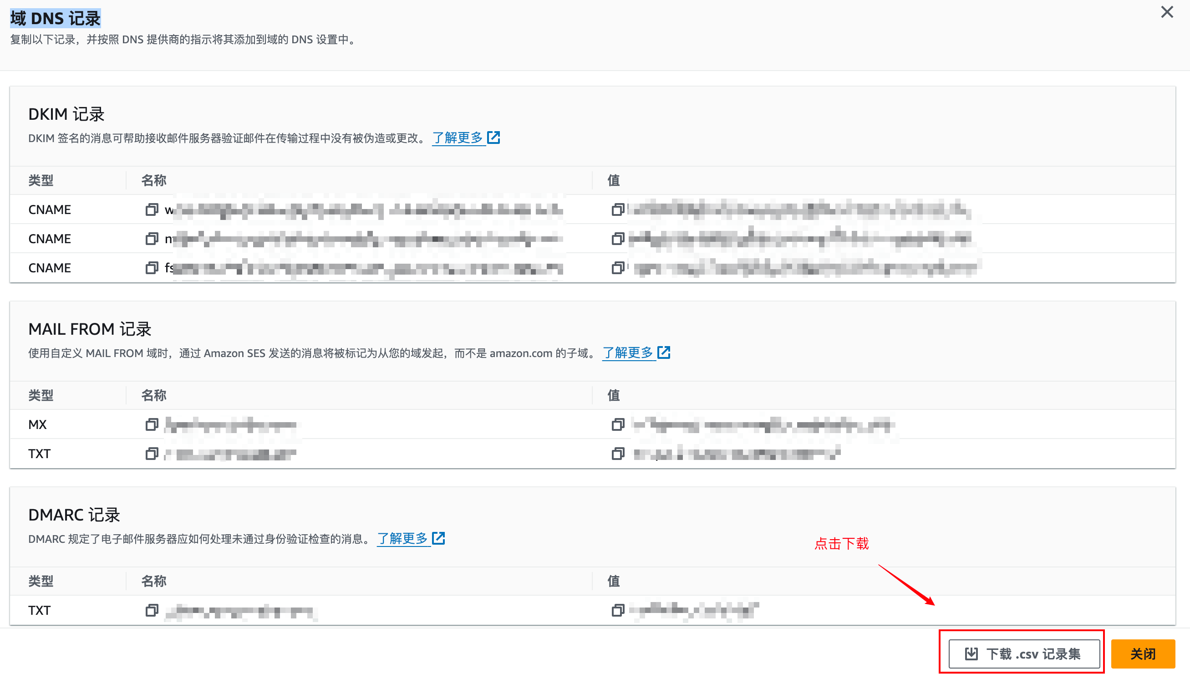Open DKIM 了解更多 link
The image size is (1190, 674).
click(458, 138)
